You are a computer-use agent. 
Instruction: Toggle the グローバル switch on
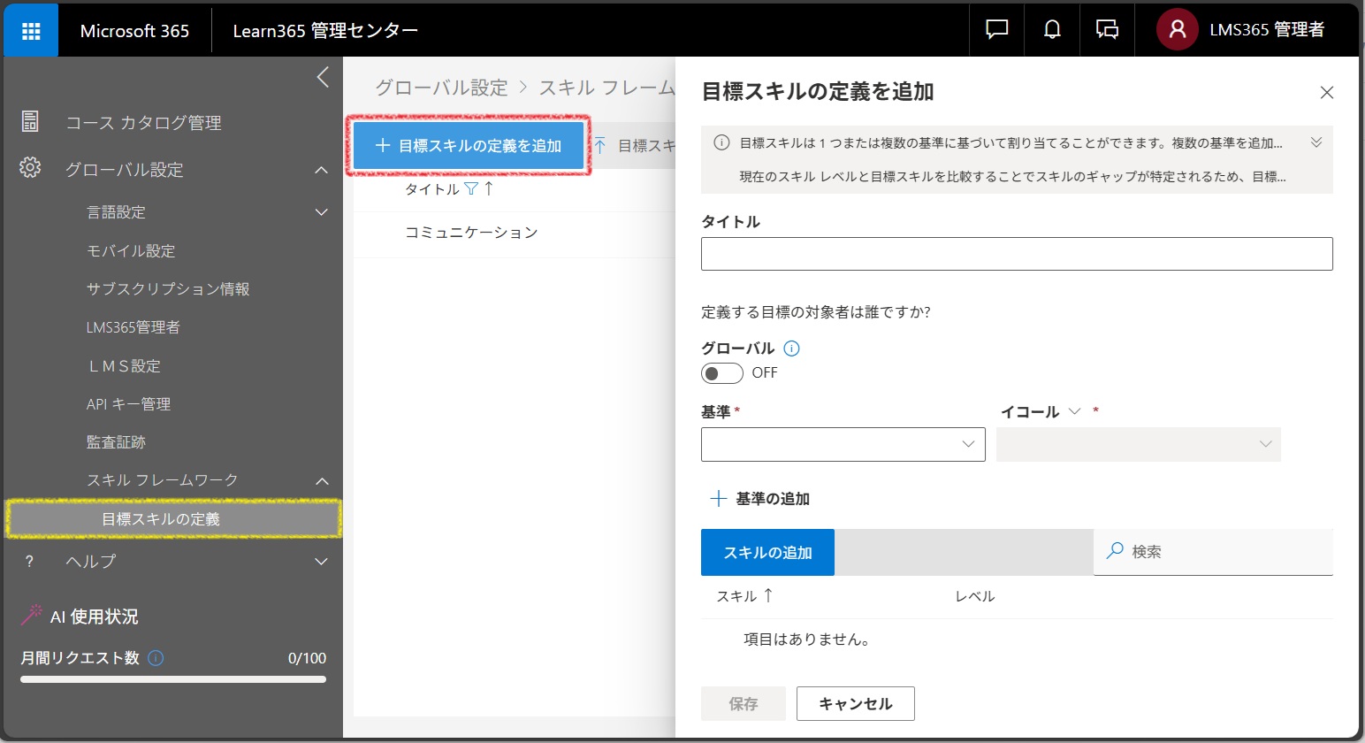721,373
